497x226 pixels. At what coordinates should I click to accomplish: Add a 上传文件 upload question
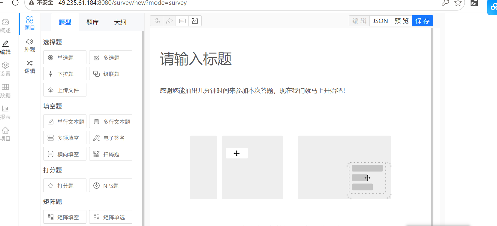pyautogui.click(x=65, y=90)
